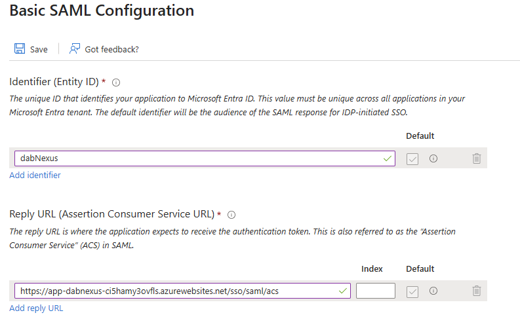Click the Add reply URL link
Viewport: 520px width, 332px height.
(x=36, y=308)
